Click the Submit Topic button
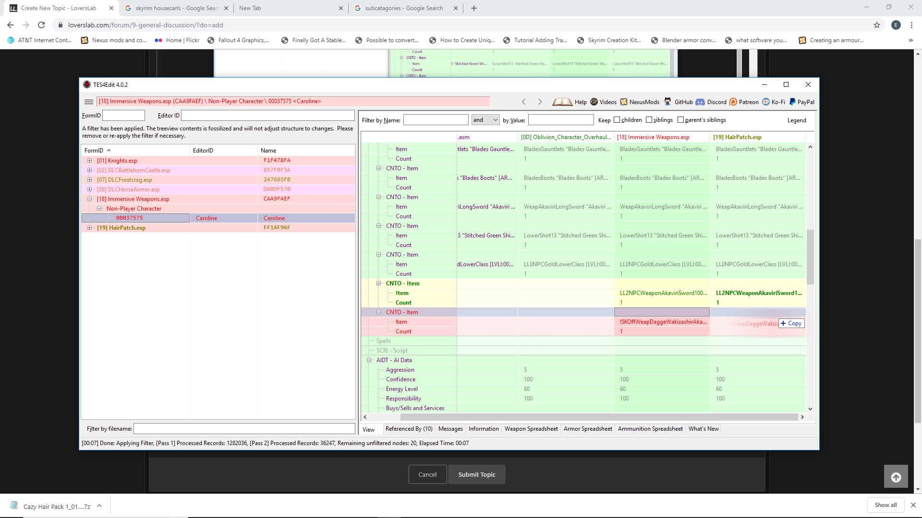Image resolution: width=922 pixels, height=518 pixels. point(476,474)
